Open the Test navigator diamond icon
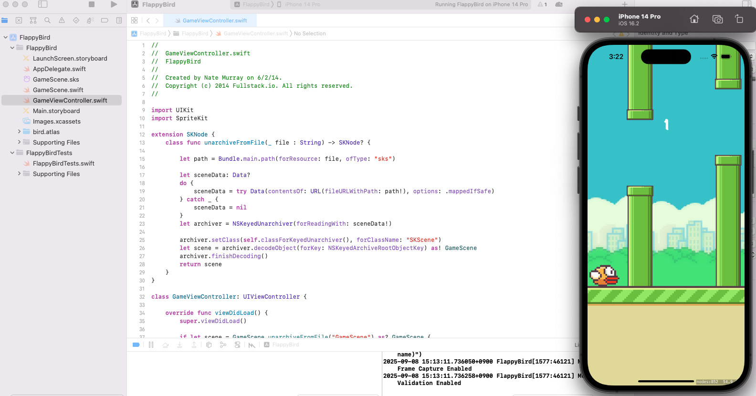Image resolution: width=756 pixels, height=396 pixels. [76, 21]
